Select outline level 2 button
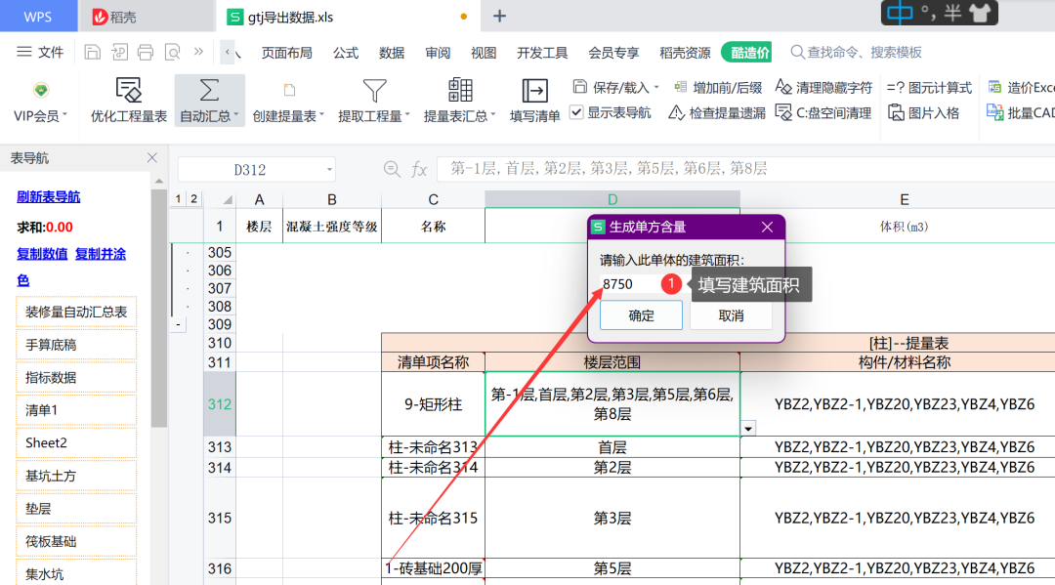Screen dimensions: 1055x585 coord(194,199)
